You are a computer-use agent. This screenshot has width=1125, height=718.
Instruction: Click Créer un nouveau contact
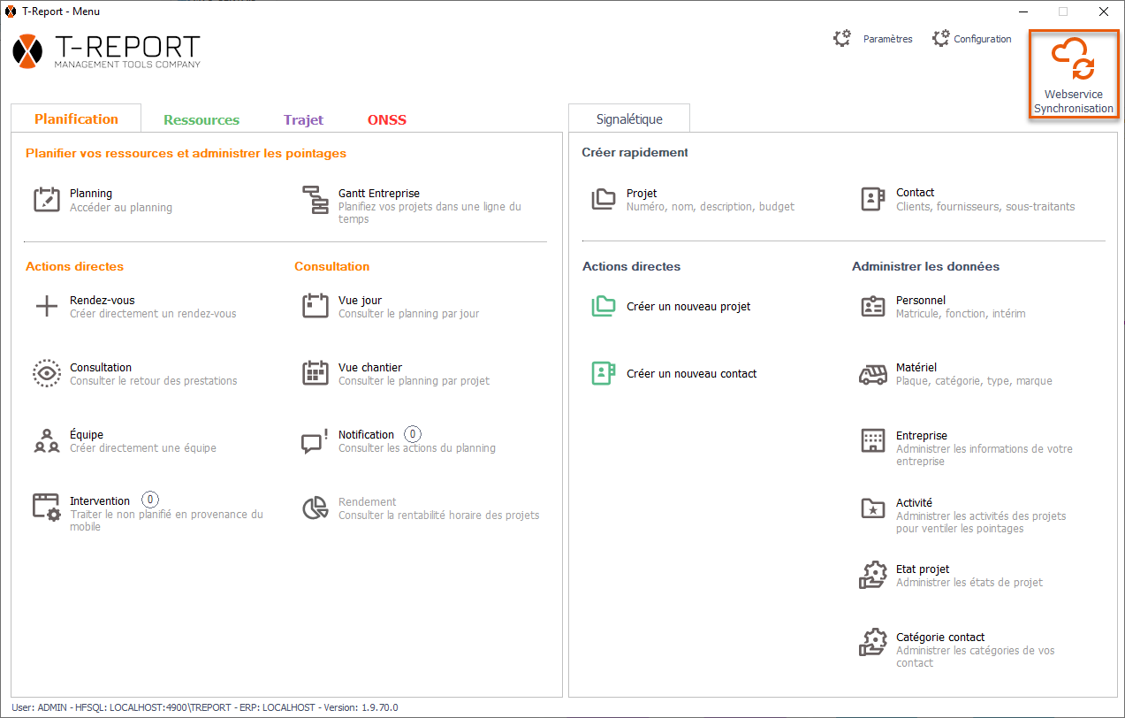pos(691,374)
